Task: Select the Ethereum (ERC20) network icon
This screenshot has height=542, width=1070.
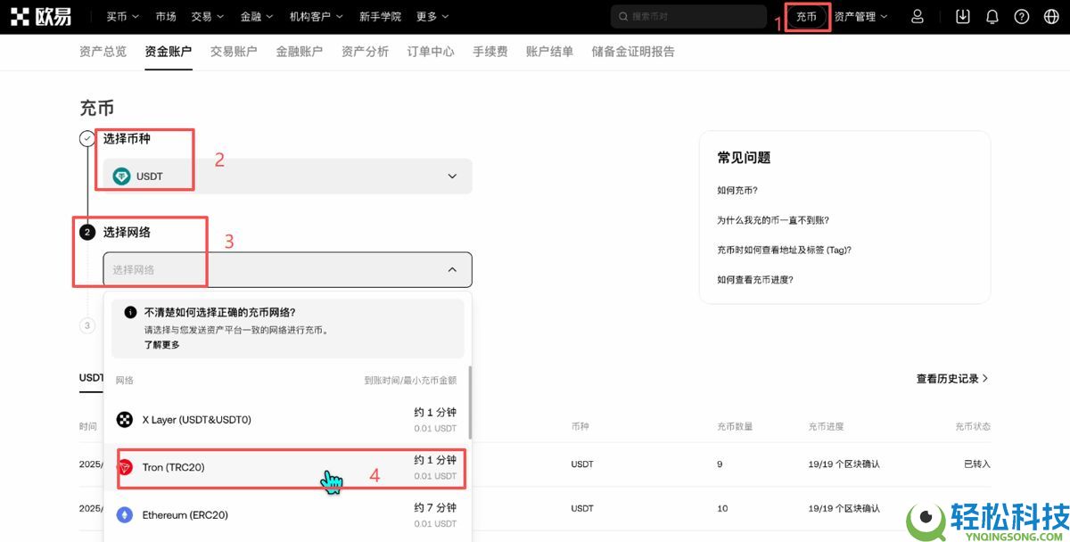Action: [x=125, y=514]
